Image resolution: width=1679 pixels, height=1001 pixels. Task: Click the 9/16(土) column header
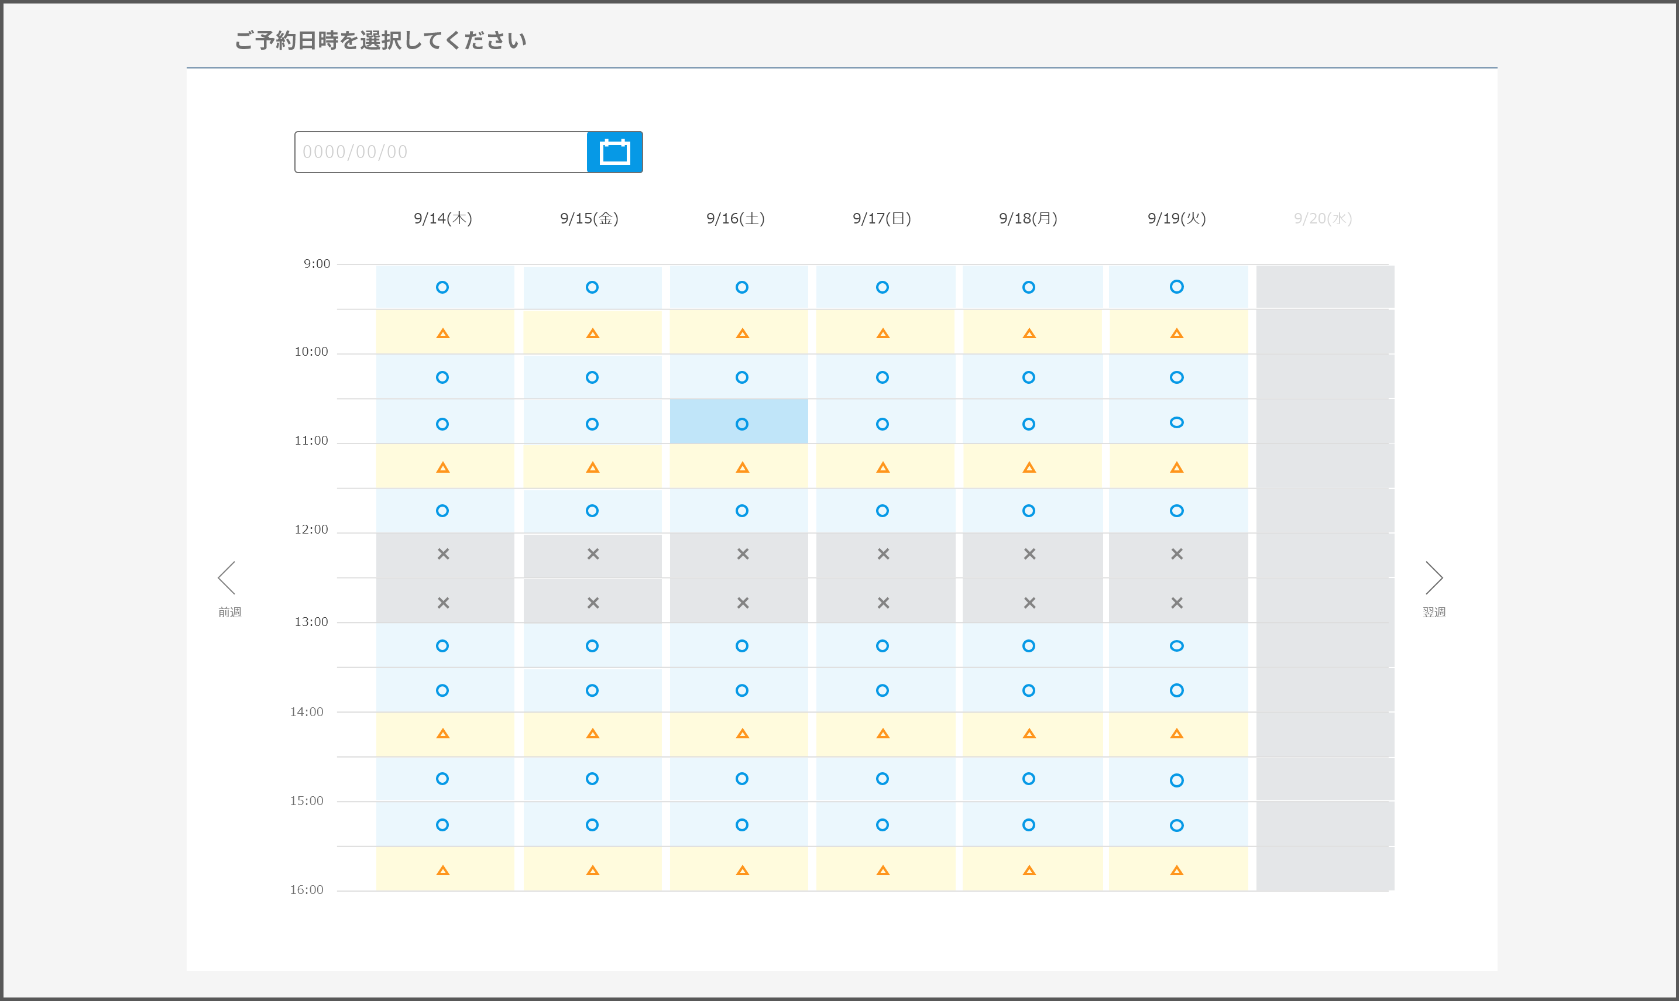tap(735, 219)
